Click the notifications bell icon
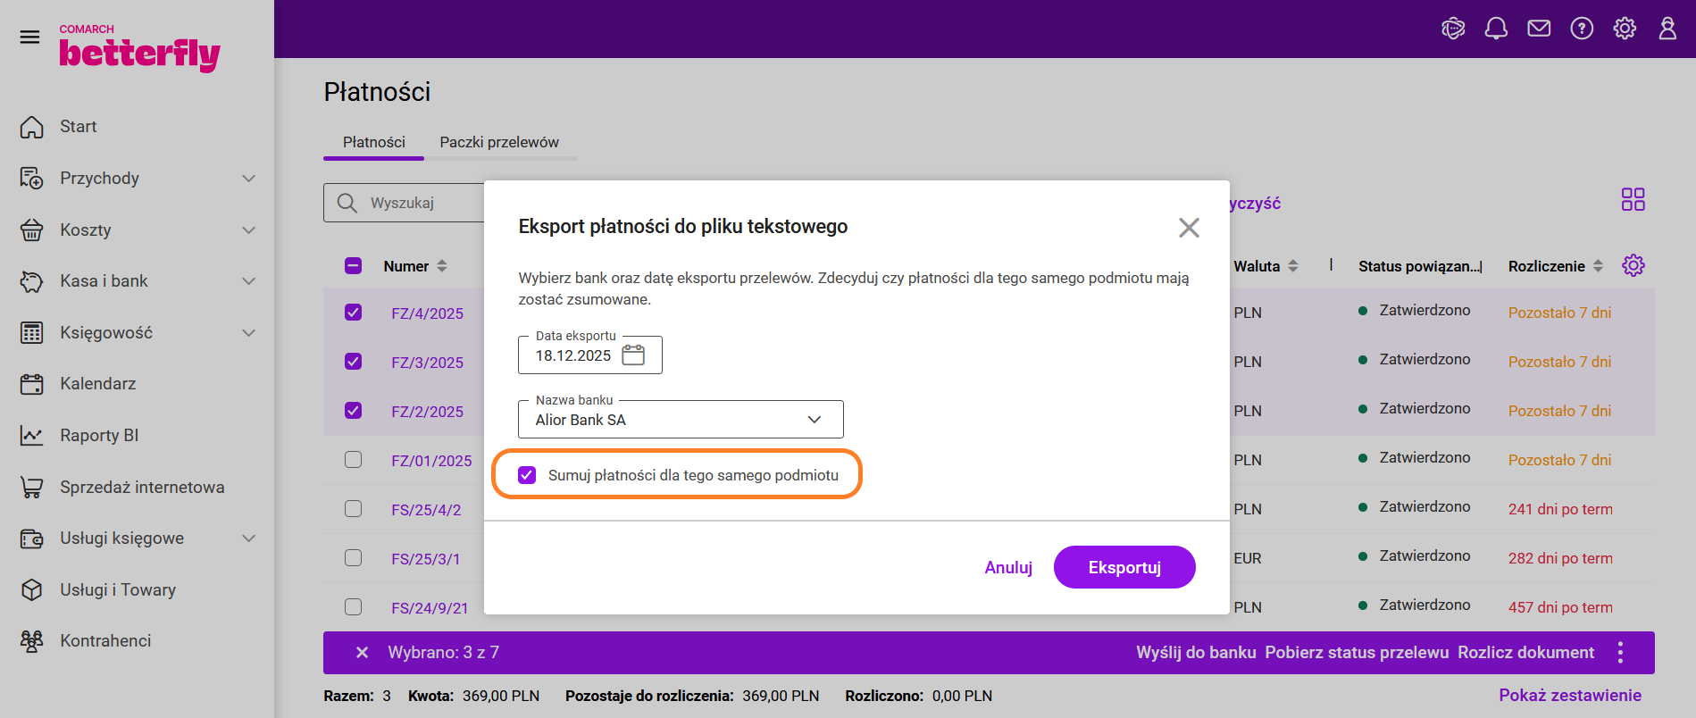 pos(1496,29)
